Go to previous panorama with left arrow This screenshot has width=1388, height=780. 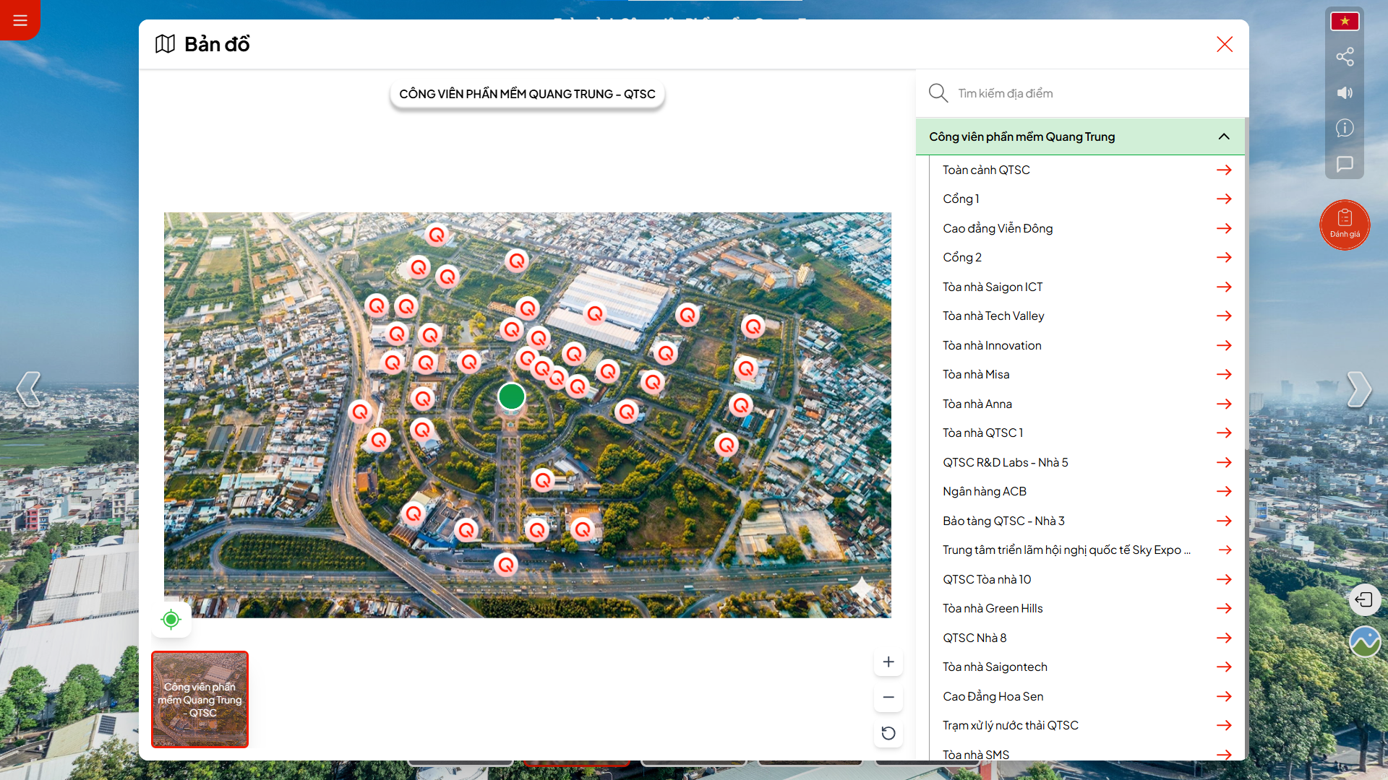pos(28,390)
